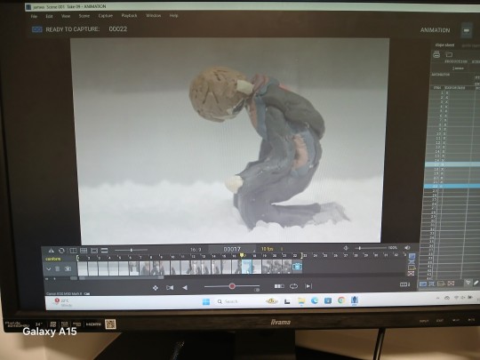The height and width of the screenshot is (360, 480).
Task: Click the play backward triangle button
Action: [x=185, y=287]
